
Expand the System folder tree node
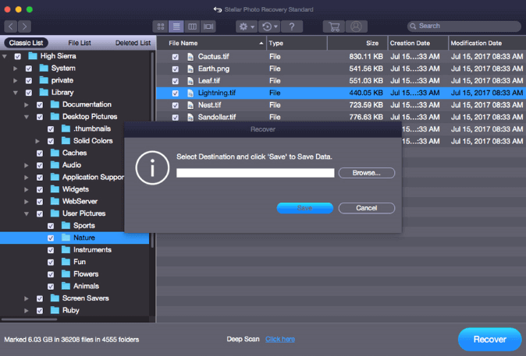pos(15,69)
